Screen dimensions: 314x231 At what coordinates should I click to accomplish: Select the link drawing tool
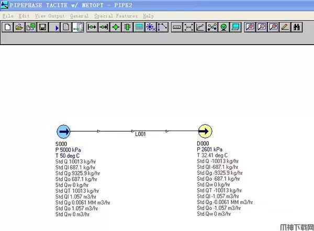click(x=163, y=27)
